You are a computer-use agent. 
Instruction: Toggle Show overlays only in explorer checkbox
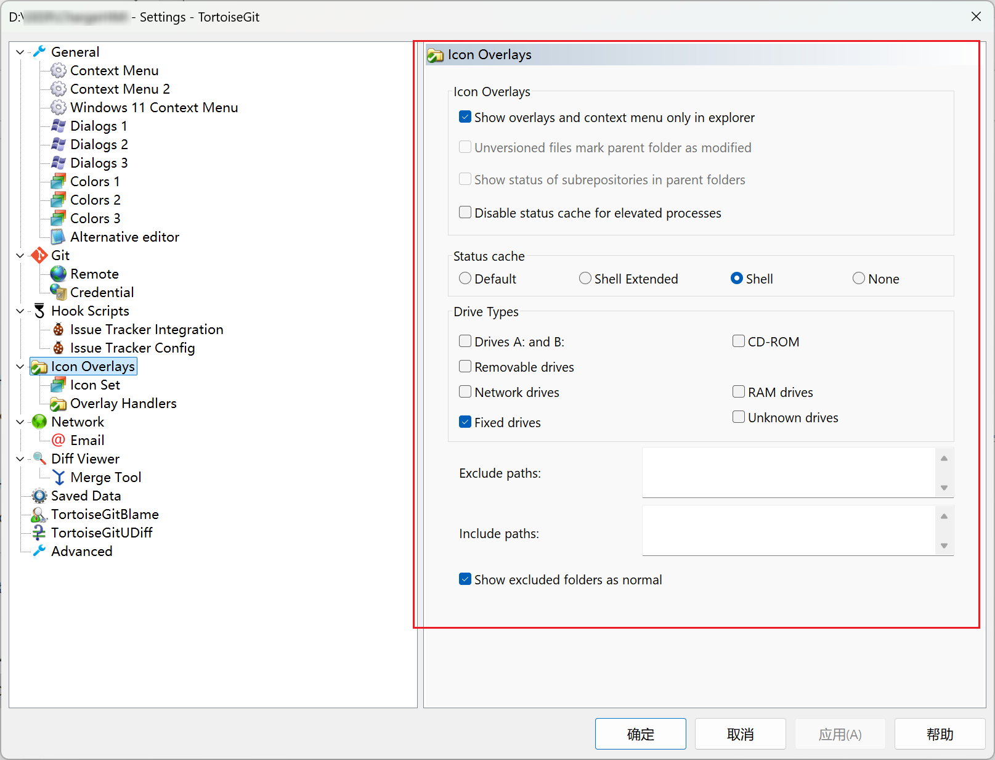(465, 117)
